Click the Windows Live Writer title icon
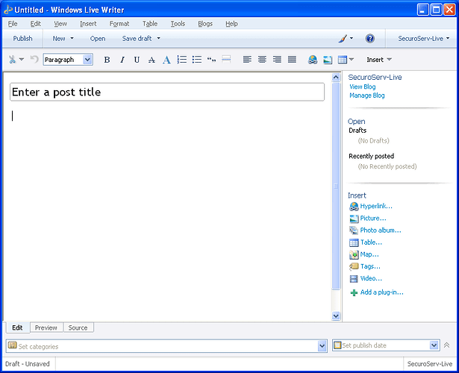 (8, 10)
